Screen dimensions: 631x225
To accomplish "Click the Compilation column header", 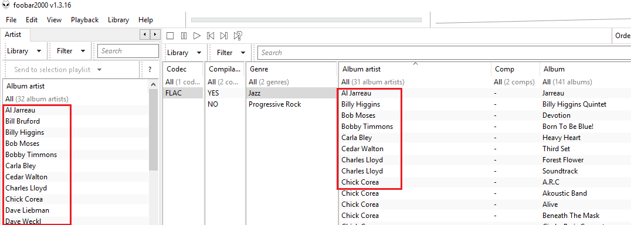I will pos(225,69).
